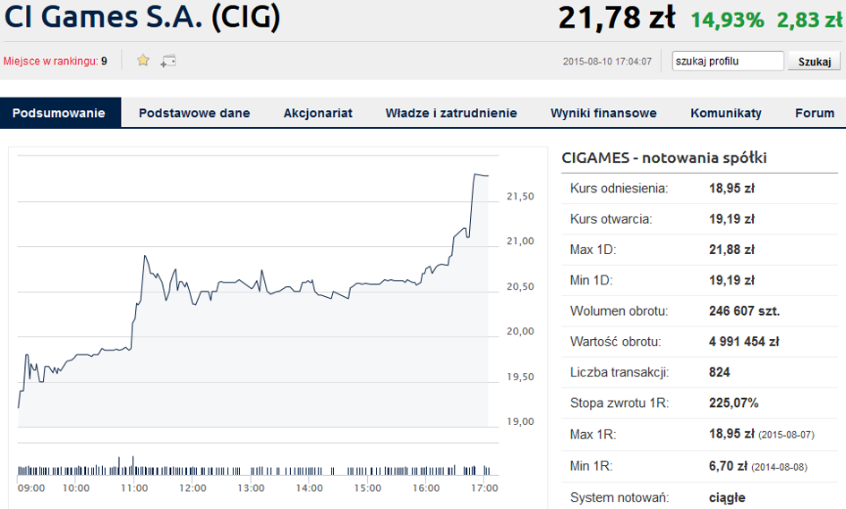Viewport: 846px width, 509px height.
Task: Open the Podsumowanie tab
Action: click(x=59, y=113)
